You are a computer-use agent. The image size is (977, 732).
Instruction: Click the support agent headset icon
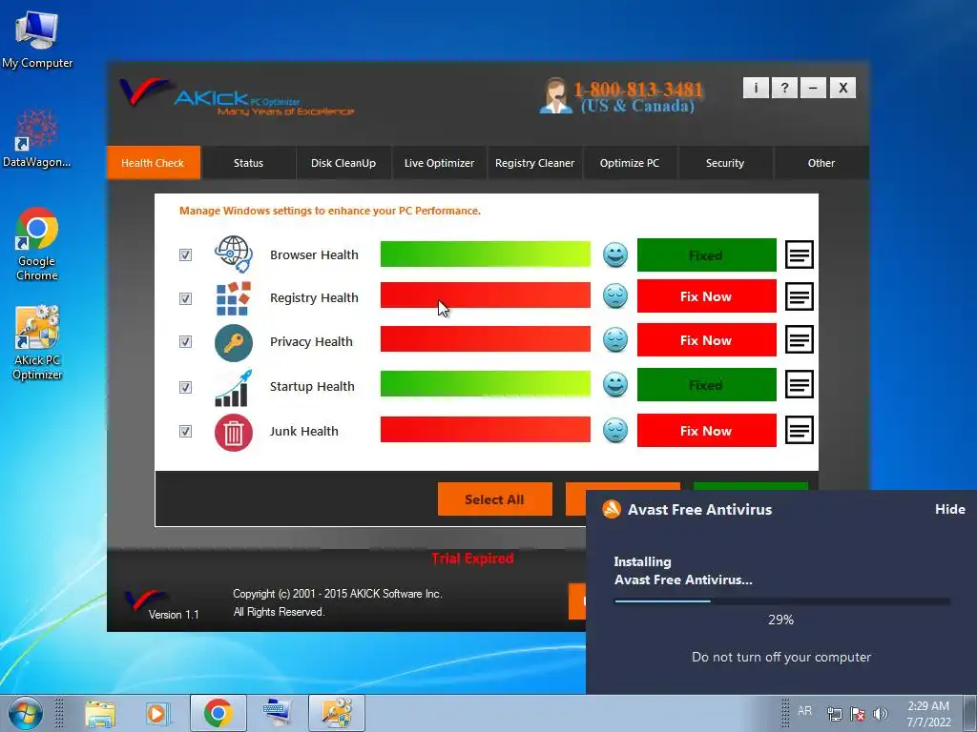pyautogui.click(x=554, y=96)
